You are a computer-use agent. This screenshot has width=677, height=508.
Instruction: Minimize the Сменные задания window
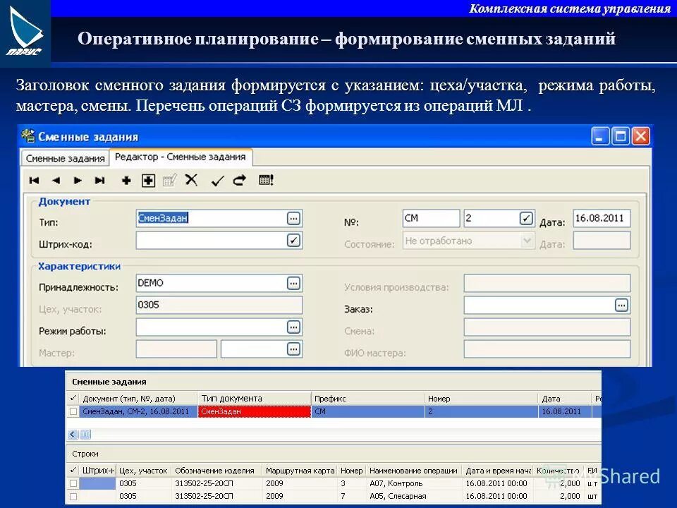coord(599,136)
